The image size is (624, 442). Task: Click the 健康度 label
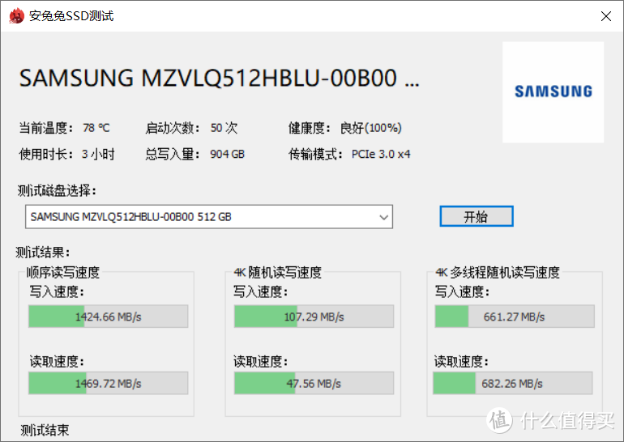pos(310,128)
